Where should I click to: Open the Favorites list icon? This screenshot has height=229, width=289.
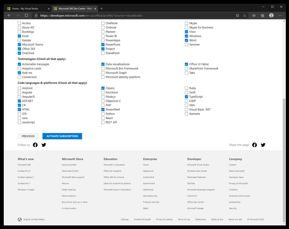[x=254, y=16]
